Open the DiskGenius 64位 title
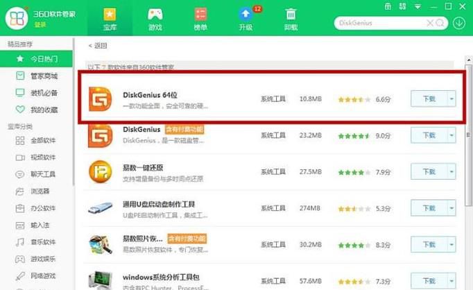Viewport: 473px width, 290px height. tap(150, 95)
